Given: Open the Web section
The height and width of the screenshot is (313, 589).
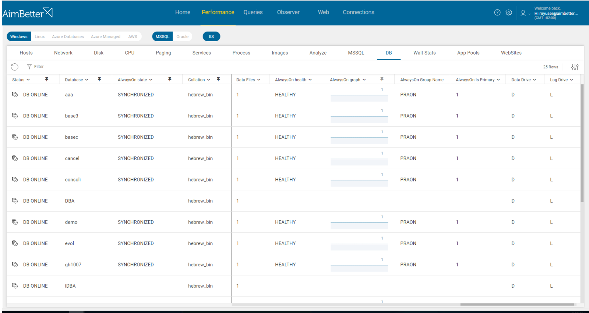Looking at the screenshot, I should pyautogui.click(x=324, y=12).
